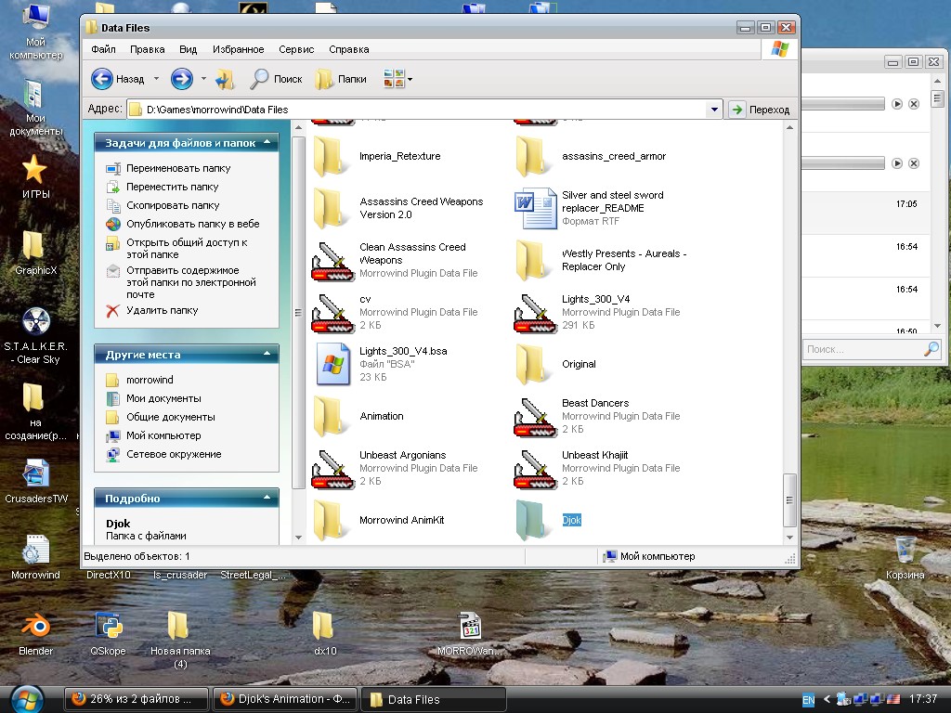Click the down scroll arrow of file list

tap(789, 538)
